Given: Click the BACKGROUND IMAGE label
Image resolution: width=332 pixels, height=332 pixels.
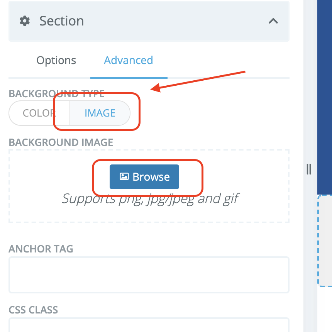Looking at the screenshot, I should pyautogui.click(x=61, y=142).
